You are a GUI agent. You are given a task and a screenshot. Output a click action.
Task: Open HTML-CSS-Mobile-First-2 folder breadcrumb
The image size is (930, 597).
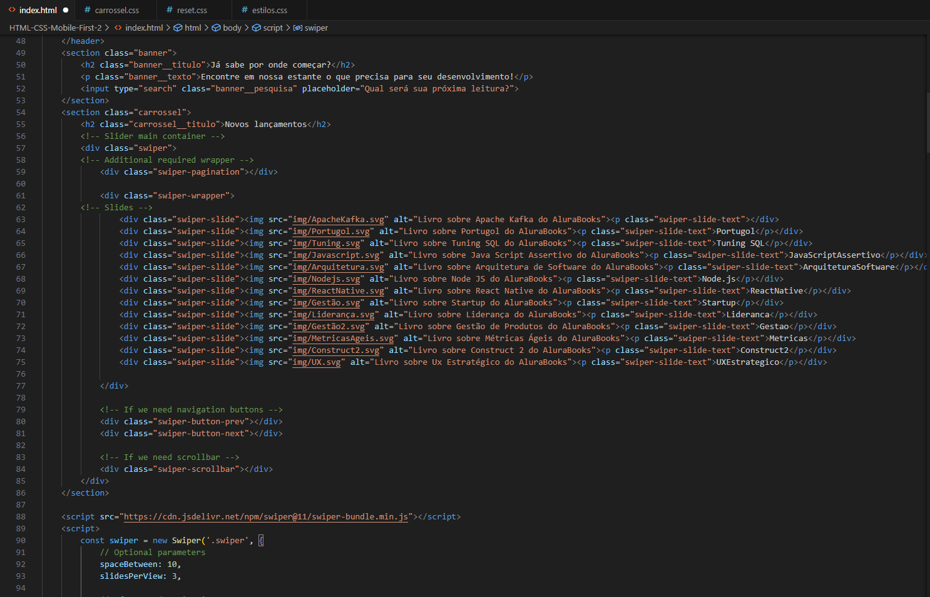[x=56, y=28]
